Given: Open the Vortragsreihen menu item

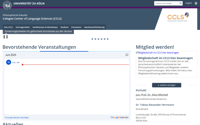Looking at the screenshot, I should click(23, 27).
